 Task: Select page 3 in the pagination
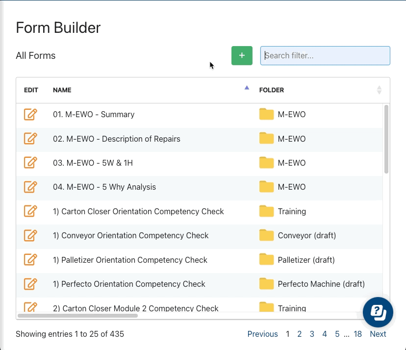tap(312, 334)
